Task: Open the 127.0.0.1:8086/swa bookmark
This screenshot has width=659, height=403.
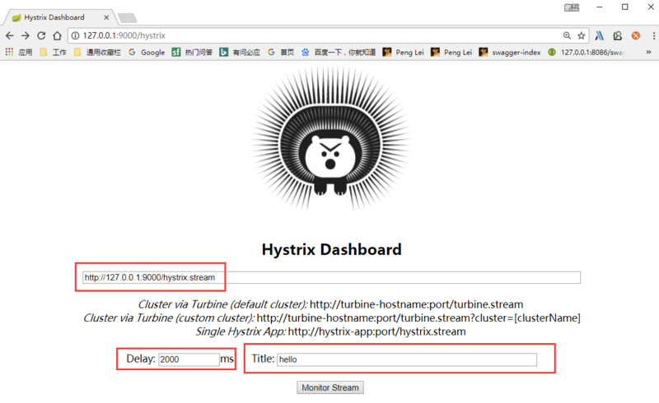Action: (x=587, y=52)
